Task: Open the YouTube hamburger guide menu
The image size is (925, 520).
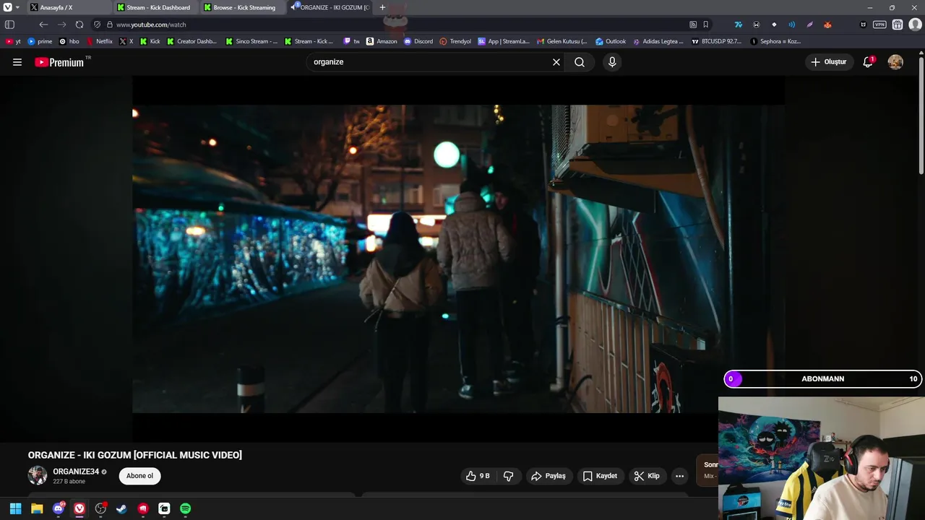Action: (17, 62)
